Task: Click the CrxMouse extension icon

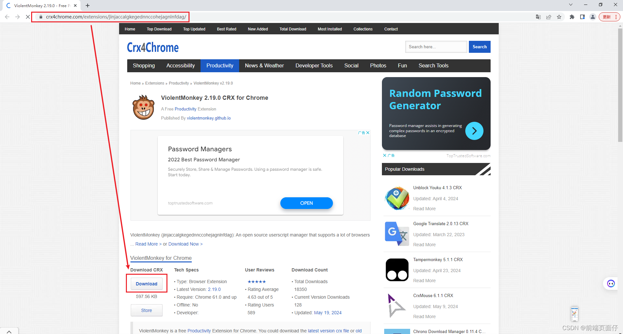Action: (x=397, y=306)
